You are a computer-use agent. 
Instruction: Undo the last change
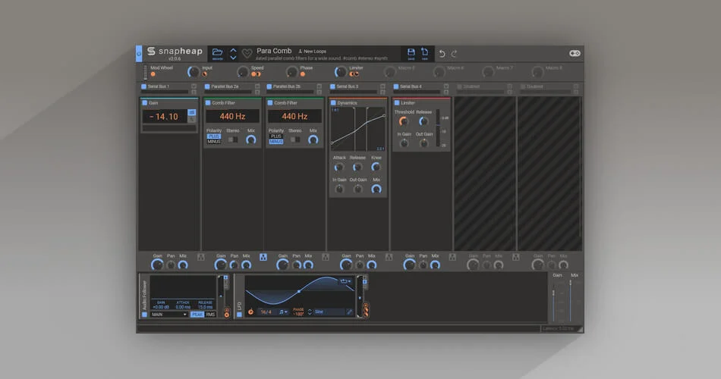[442, 54]
